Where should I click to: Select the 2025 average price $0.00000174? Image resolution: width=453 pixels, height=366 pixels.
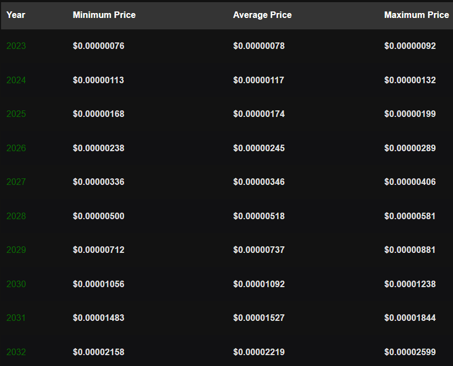pos(259,114)
